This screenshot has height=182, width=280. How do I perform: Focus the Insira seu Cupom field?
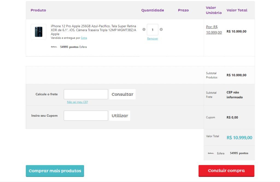pos(86,116)
